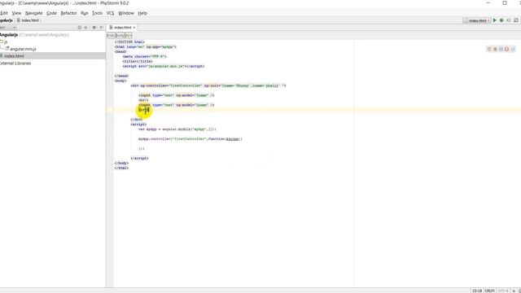Open the Window menu
Image resolution: width=521 pixels, height=293 pixels.
coord(126,13)
